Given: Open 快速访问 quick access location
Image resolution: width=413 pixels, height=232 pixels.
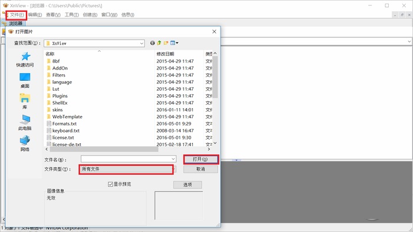Looking at the screenshot, I should (25, 59).
